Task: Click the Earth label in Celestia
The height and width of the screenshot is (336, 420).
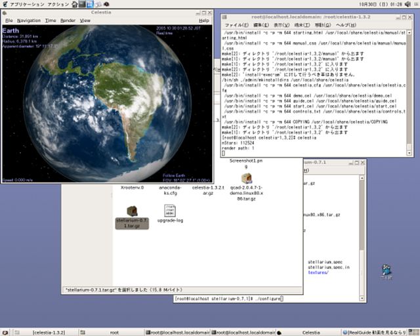Action: tap(10, 31)
